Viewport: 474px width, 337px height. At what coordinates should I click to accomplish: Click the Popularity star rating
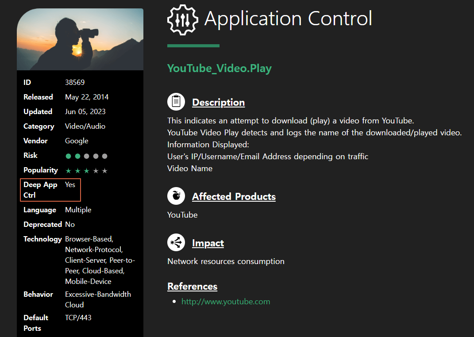[86, 171]
